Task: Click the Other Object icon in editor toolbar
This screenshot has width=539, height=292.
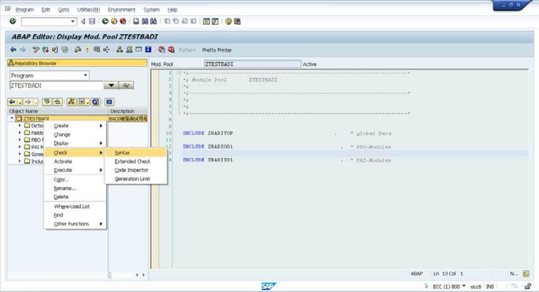Action: 55,49
